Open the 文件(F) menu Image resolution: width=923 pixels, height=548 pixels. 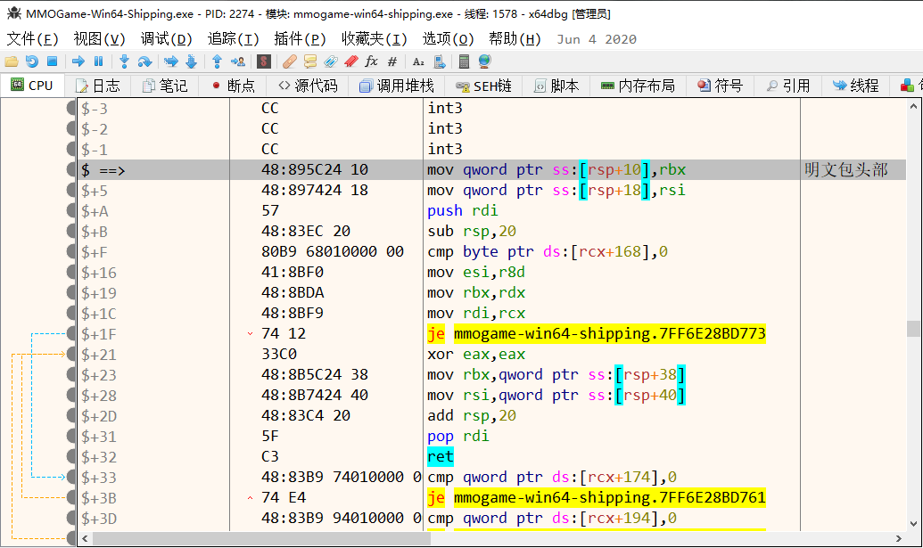coord(32,39)
